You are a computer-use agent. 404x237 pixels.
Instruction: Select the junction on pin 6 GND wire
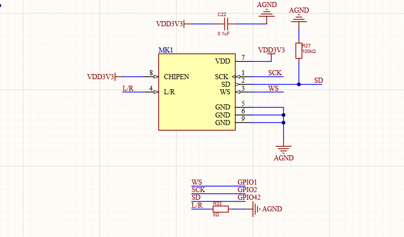tap(283, 115)
